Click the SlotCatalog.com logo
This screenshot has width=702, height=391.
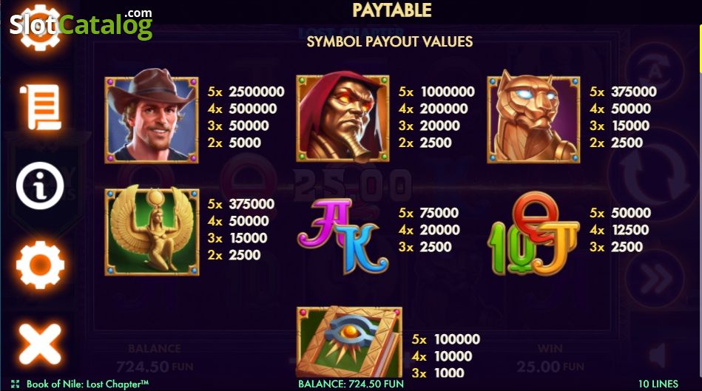point(81,24)
